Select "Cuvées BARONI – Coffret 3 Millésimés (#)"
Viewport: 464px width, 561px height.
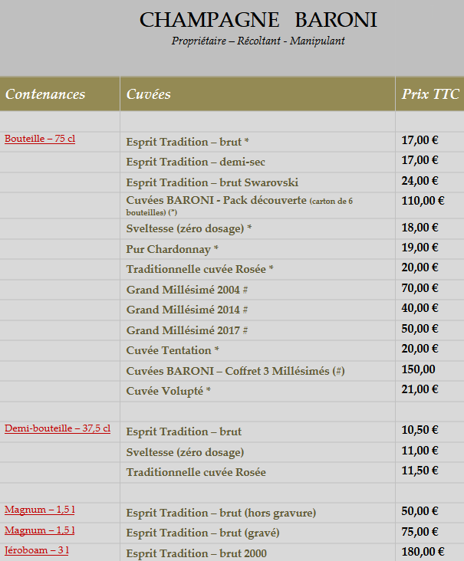click(235, 371)
